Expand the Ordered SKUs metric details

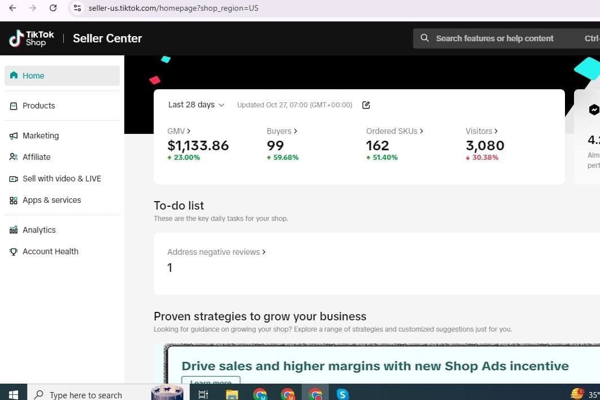[394, 131]
